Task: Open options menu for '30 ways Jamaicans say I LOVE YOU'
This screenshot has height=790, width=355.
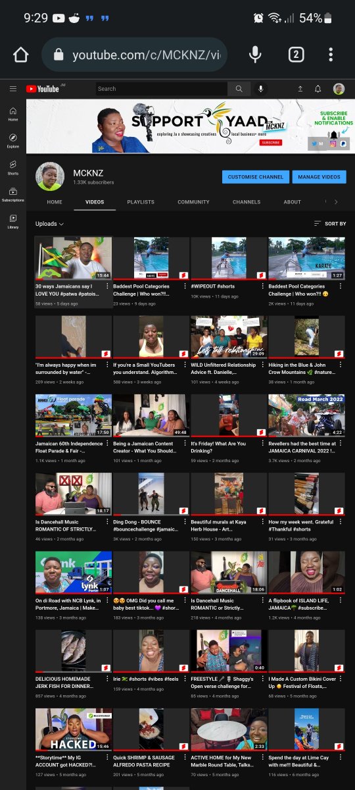Action: [106, 286]
